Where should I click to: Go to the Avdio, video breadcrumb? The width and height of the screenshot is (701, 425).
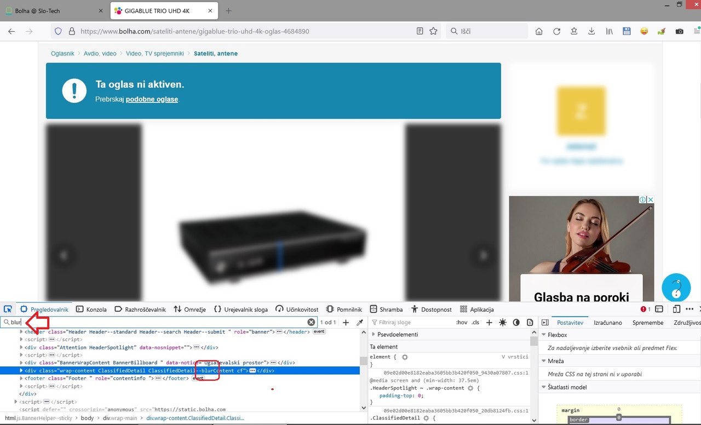pos(100,54)
